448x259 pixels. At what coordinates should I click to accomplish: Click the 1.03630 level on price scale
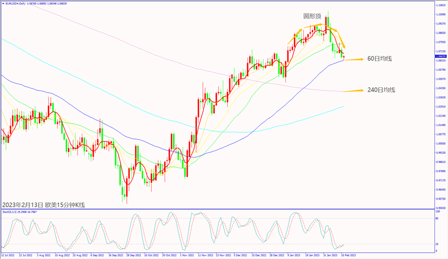pyautogui.click(x=440, y=97)
